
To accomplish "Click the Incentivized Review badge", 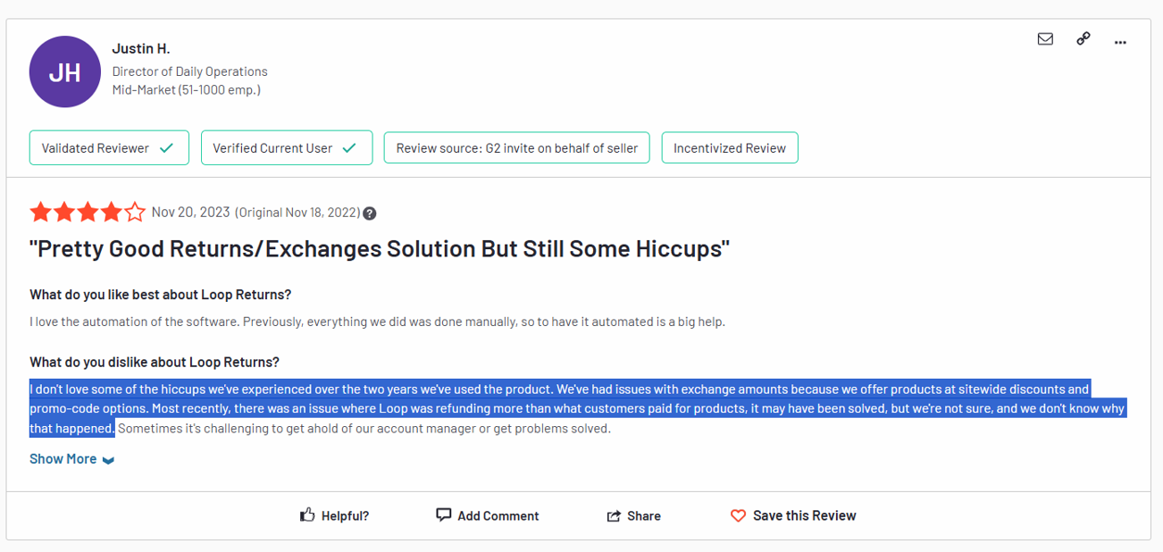I will [x=730, y=148].
